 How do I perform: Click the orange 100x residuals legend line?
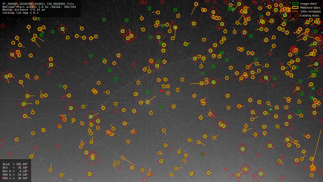295,11
